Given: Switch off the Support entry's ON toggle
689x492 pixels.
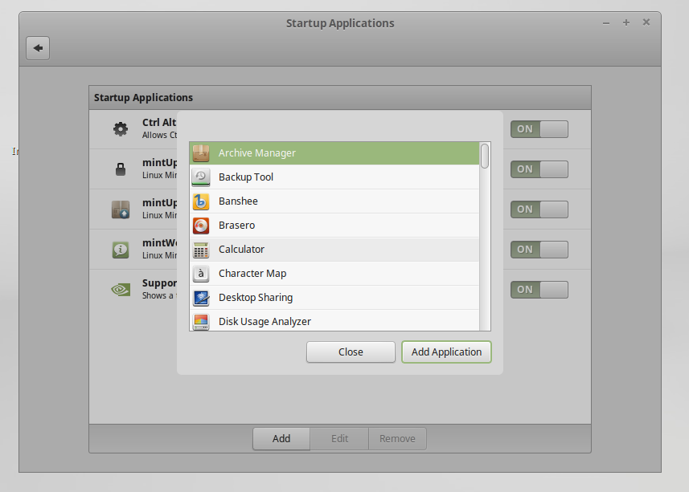Looking at the screenshot, I should pos(539,289).
